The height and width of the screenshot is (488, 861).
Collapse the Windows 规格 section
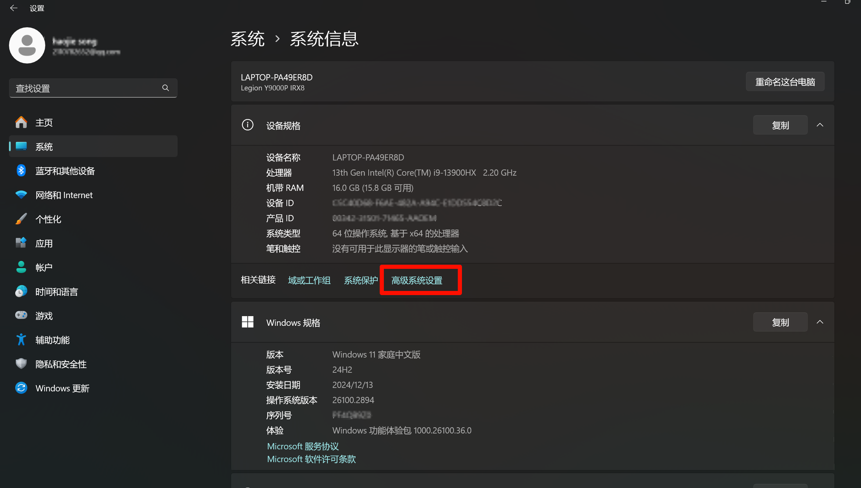(820, 322)
